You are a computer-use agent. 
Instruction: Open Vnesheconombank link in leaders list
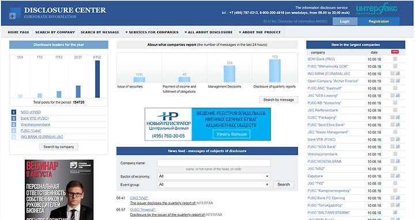36,124
